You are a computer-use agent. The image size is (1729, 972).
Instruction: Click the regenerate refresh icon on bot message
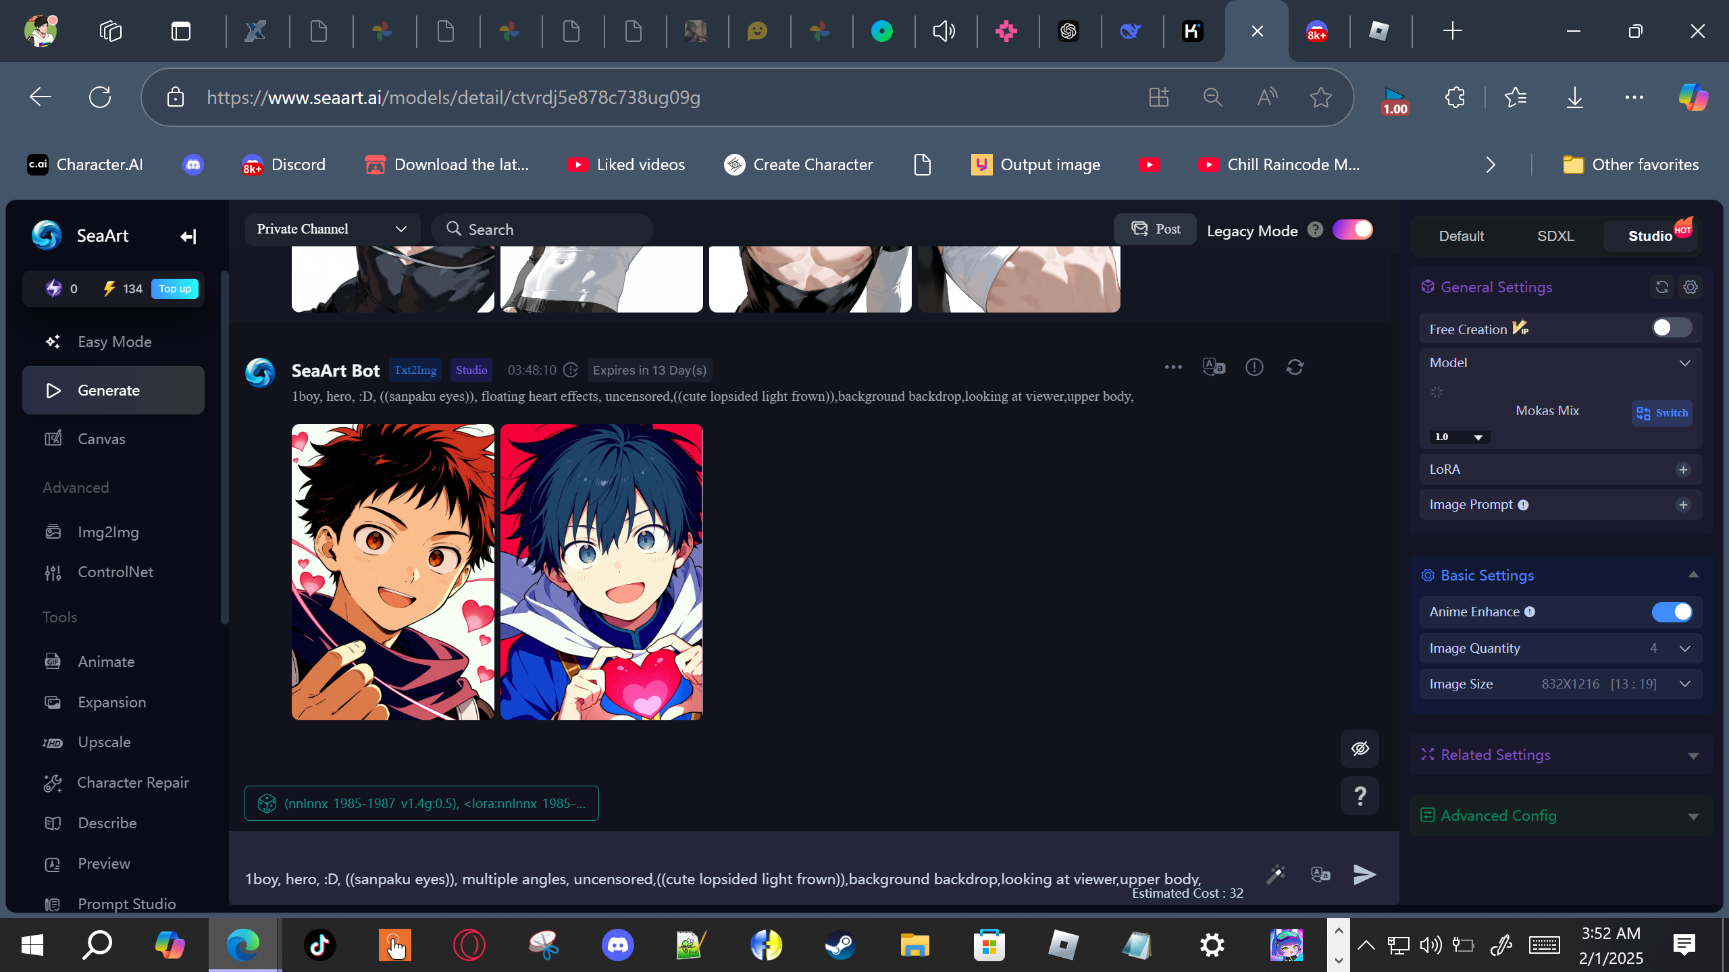tap(1295, 367)
